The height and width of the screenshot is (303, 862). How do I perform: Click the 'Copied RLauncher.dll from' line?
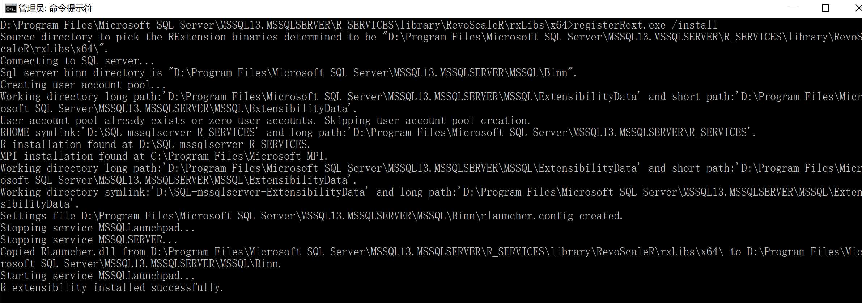point(430,252)
